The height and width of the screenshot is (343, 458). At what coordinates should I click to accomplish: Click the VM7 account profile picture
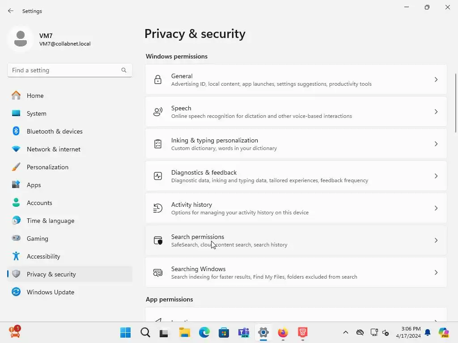click(x=20, y=39)
